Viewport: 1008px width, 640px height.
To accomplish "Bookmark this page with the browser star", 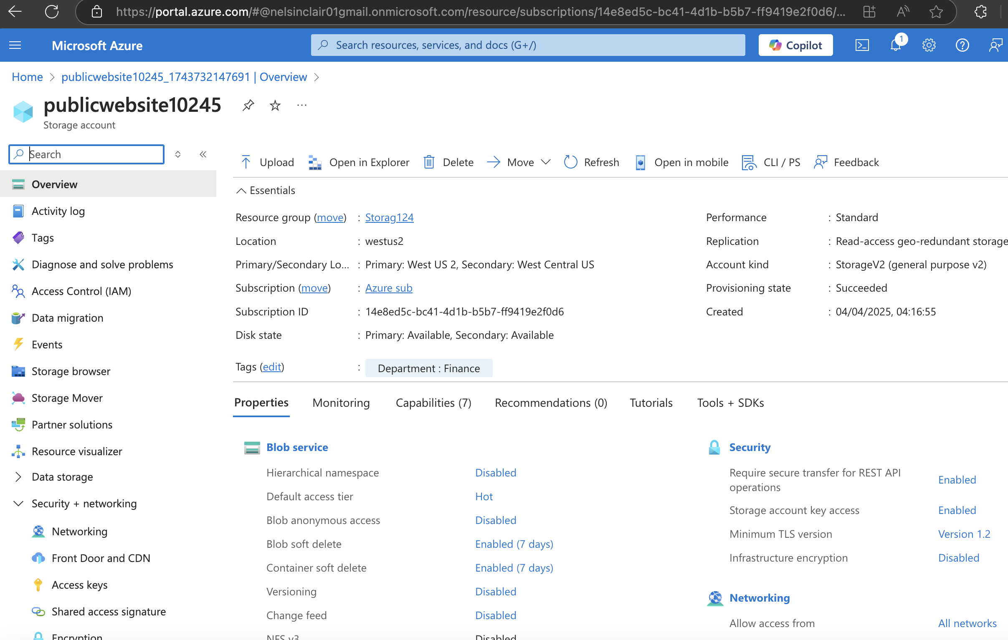I will (937, 12).
